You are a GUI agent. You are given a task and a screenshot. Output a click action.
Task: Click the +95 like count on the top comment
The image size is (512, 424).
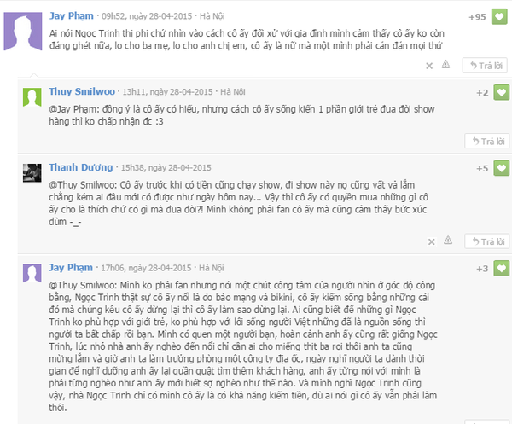[x=477, y=17]
